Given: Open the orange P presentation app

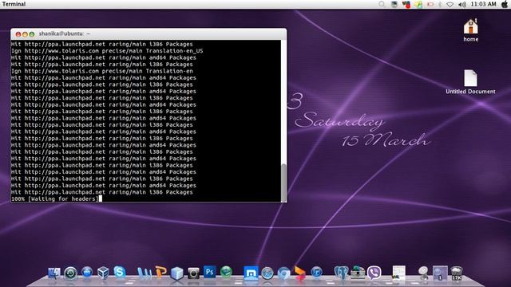Looking at the screenshot, I should pos(160,272).
